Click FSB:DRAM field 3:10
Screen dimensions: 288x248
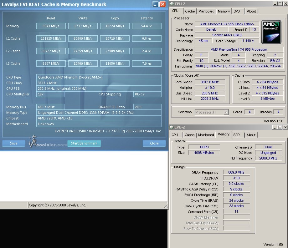tap(236, 178)
